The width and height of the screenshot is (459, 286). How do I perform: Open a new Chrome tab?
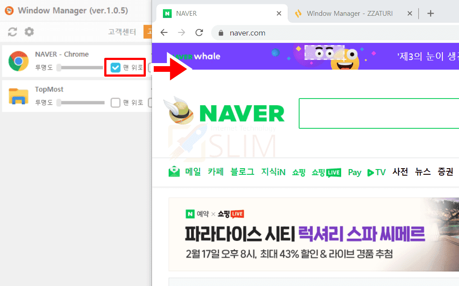click(x=430, y=14)
